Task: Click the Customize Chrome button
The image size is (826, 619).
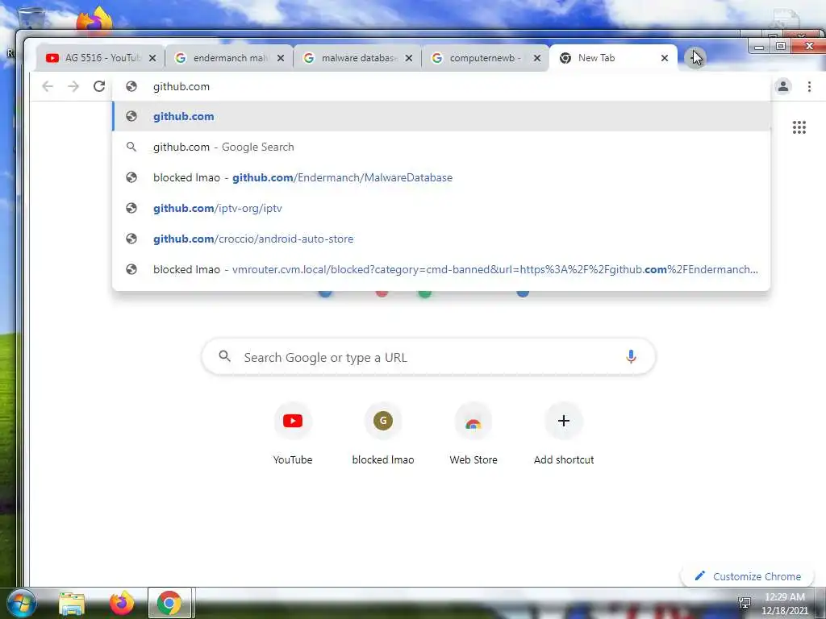Action: click(748, 576)
